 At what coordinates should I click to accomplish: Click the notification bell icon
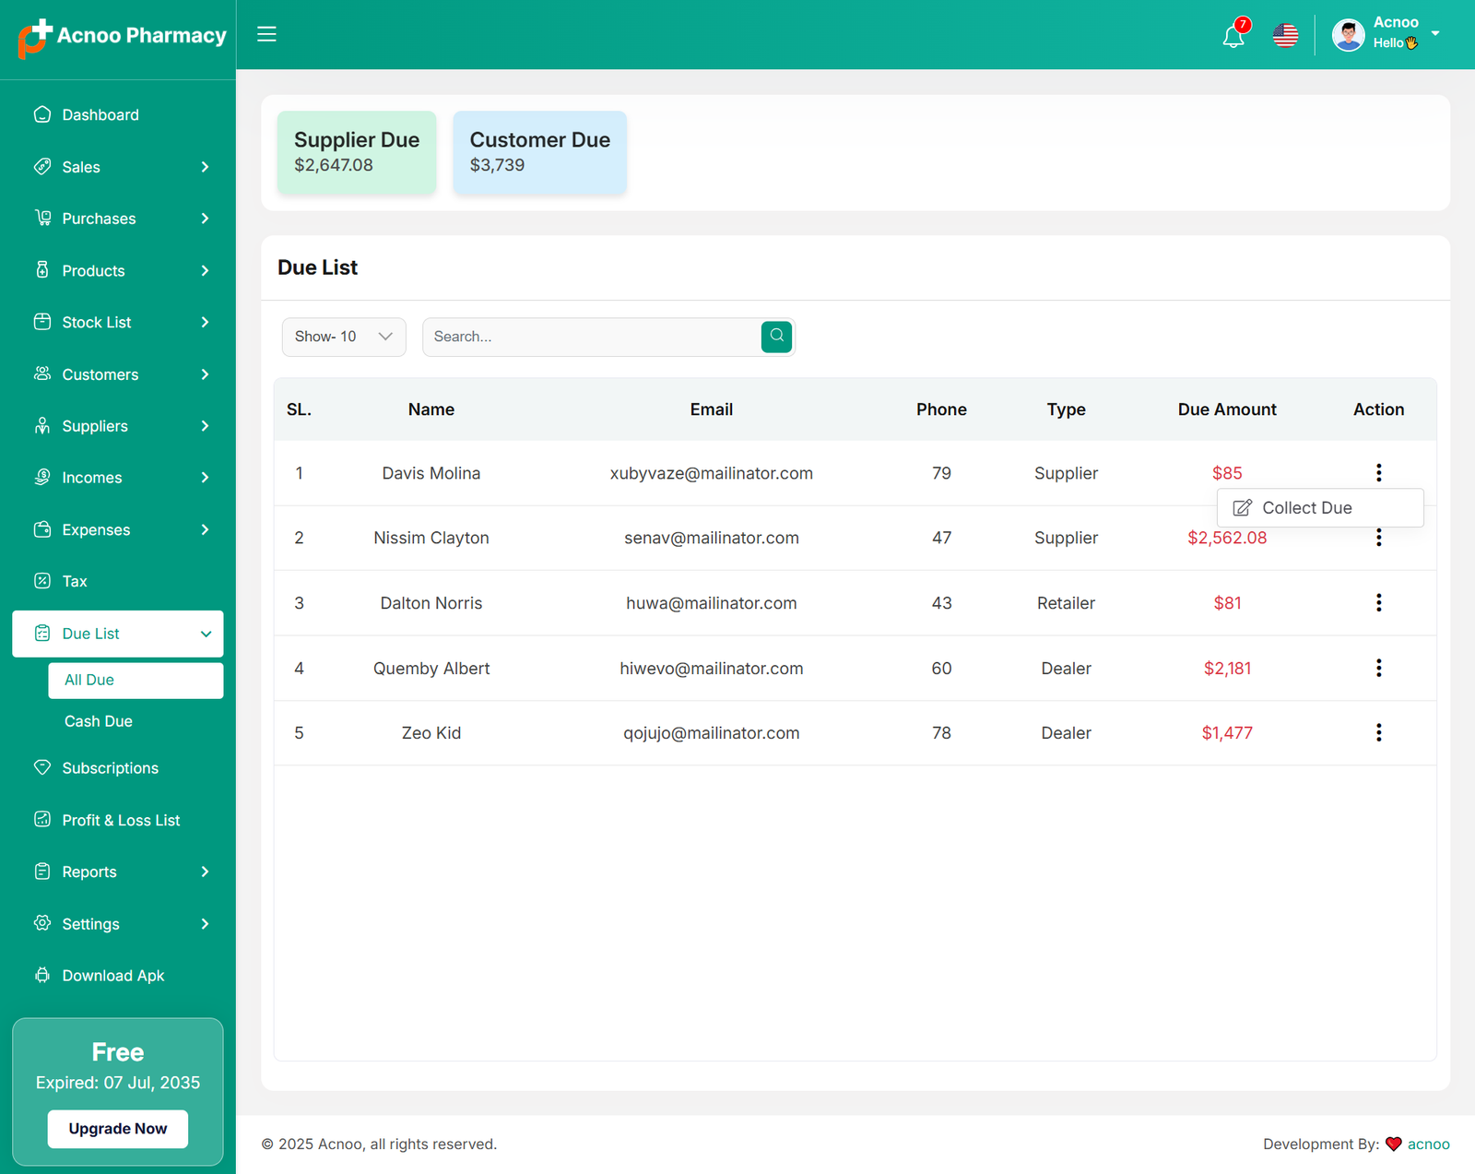pyautogui.click(x=1233, y=36)
